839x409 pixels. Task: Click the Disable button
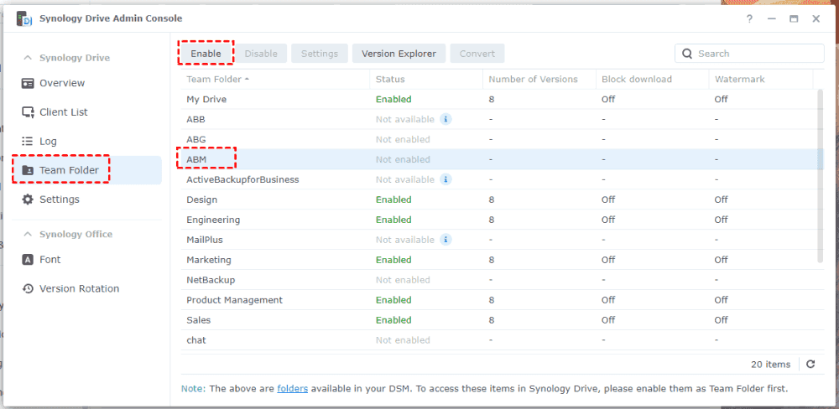261,54
